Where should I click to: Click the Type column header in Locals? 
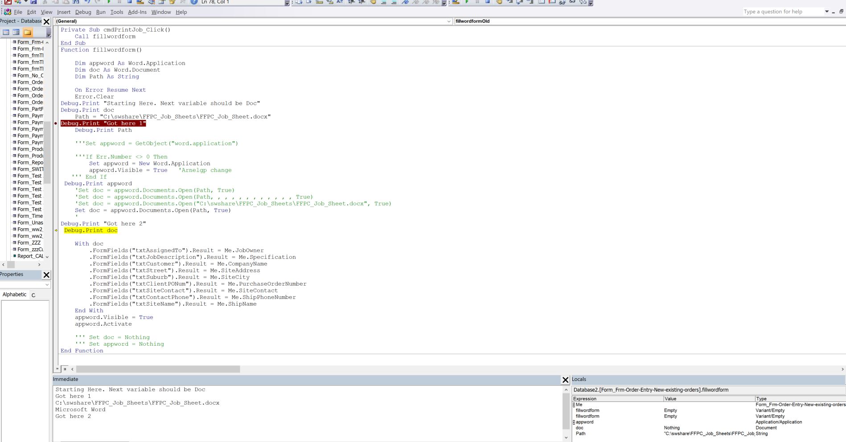click(800, 399)
